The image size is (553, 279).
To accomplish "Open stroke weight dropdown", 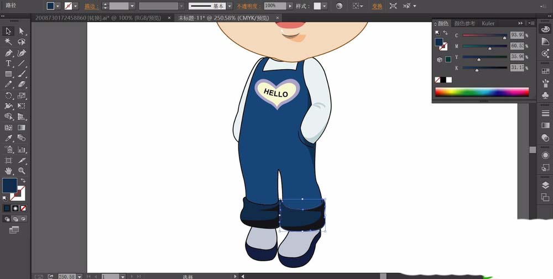I will (132, 6).
